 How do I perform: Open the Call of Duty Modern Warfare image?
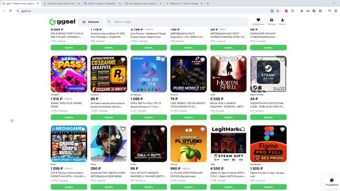(149, 144)
